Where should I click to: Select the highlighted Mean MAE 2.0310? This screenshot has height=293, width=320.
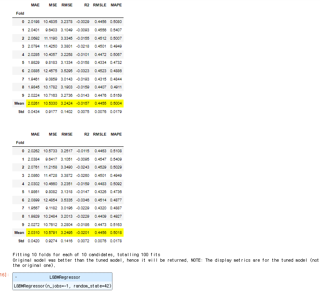34,232
